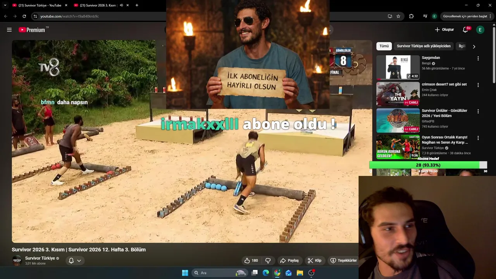Open Survivor Ünlüler - Gönüllüler 2026 title

point(444,113)
